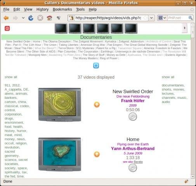Open the Bookmarks menu
This screenshot has width=196, height=186.
pyautogui.click(x=62, y=9)
